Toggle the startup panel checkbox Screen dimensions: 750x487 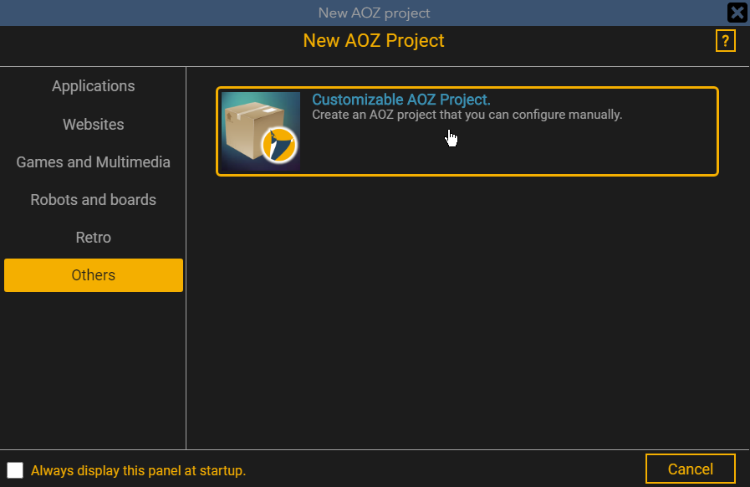click(x=15, y=470)
